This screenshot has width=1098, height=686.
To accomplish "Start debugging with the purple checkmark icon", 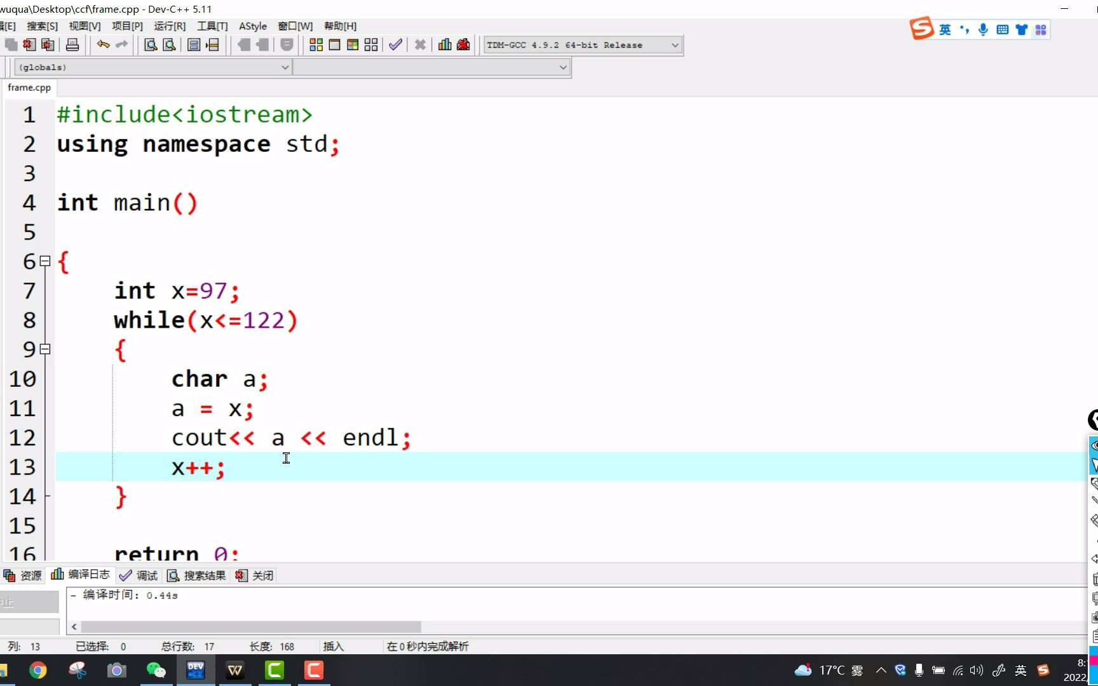I will pos(395,44).
